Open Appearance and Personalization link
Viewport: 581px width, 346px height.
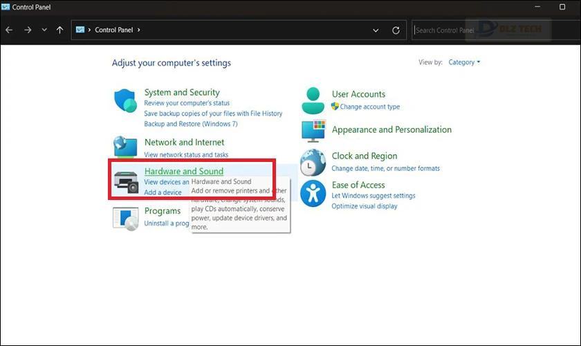391,130
